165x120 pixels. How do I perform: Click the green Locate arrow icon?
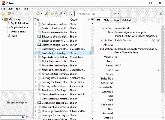pos(115,14)
